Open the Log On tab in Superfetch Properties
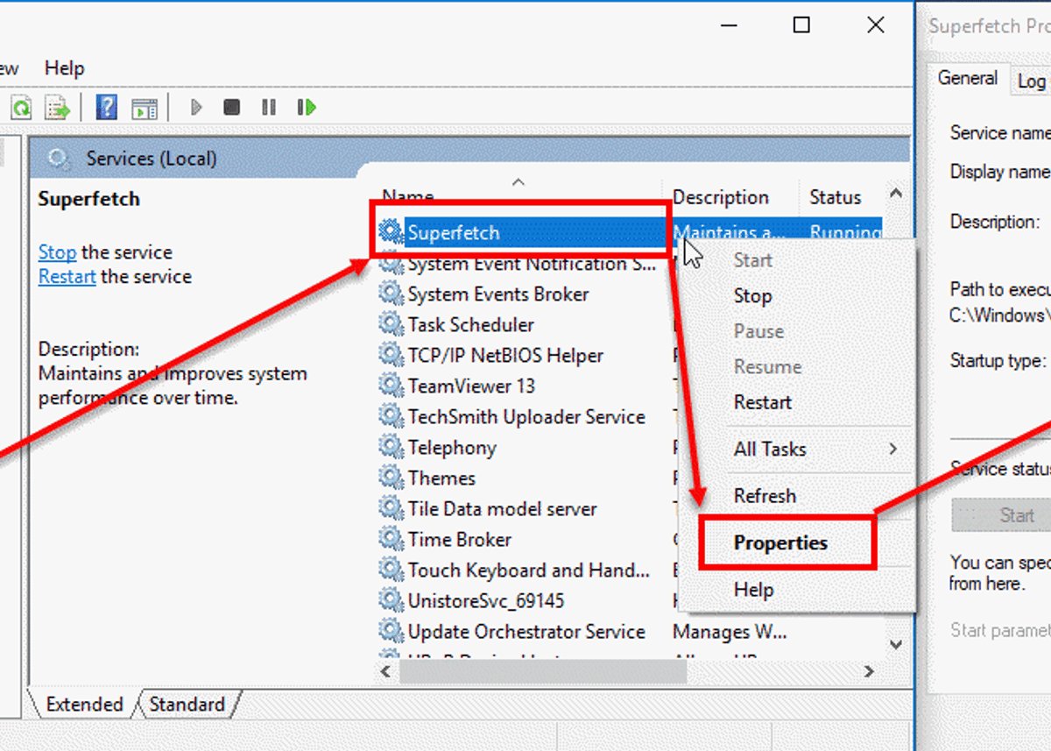Viewport: 1051px width, 751px height. click(x=1032, y=81)
